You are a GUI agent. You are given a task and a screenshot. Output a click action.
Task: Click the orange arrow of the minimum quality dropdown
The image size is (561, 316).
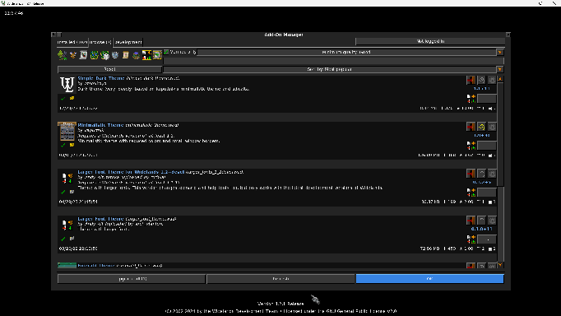pyautogui.click(x=500, y=52)
